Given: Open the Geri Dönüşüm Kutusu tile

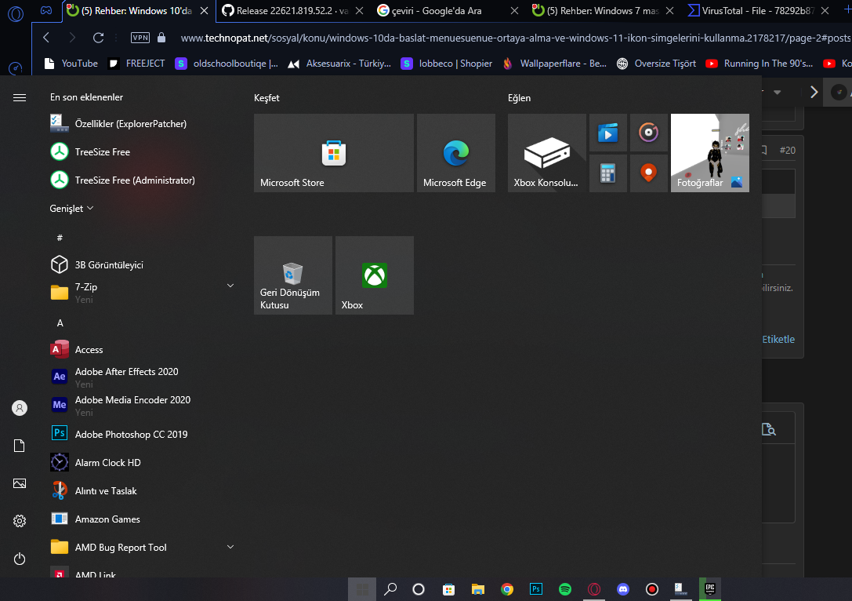Looking at the screenshot, I should (293, 275).
